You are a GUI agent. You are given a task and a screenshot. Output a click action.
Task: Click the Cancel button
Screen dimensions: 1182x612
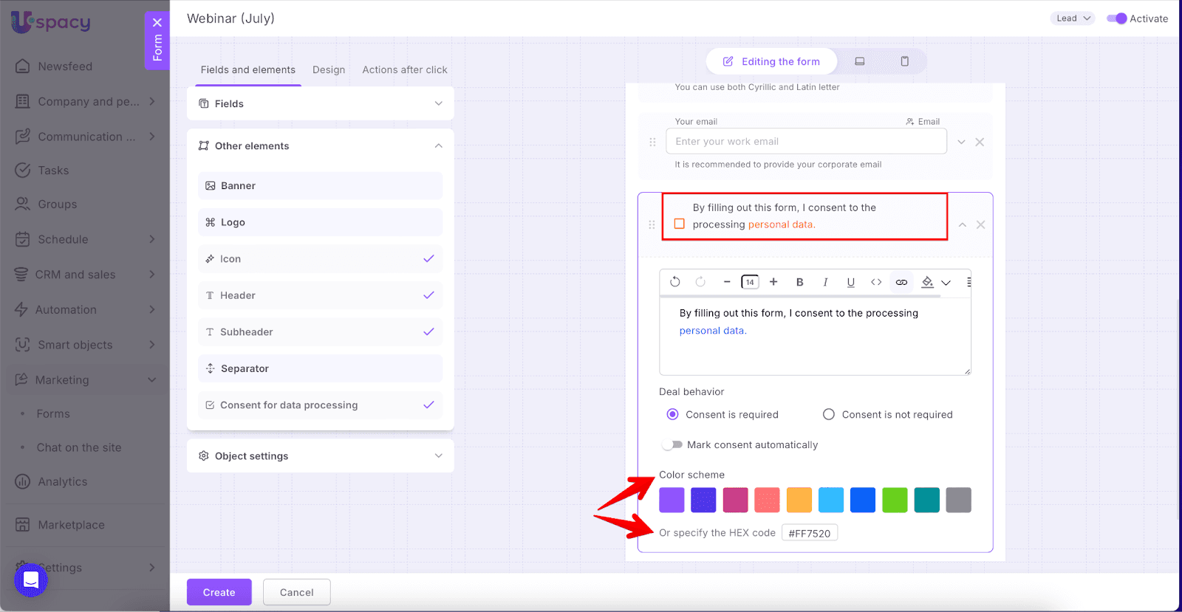296,592
